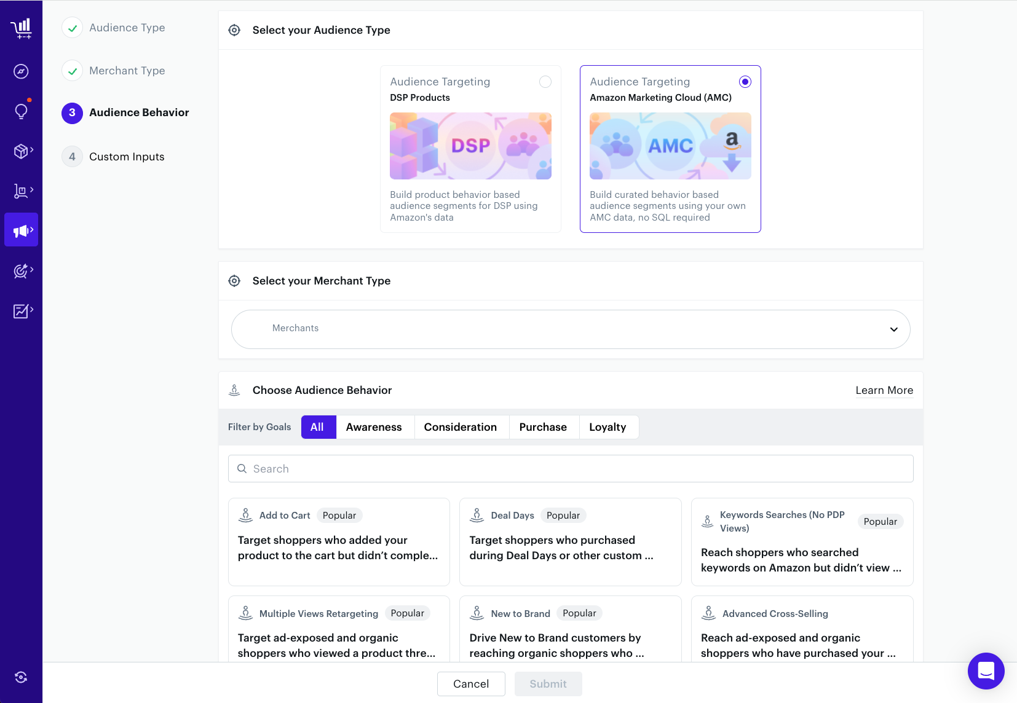Click the Popular tag on New to Brand

click(579, 613)
